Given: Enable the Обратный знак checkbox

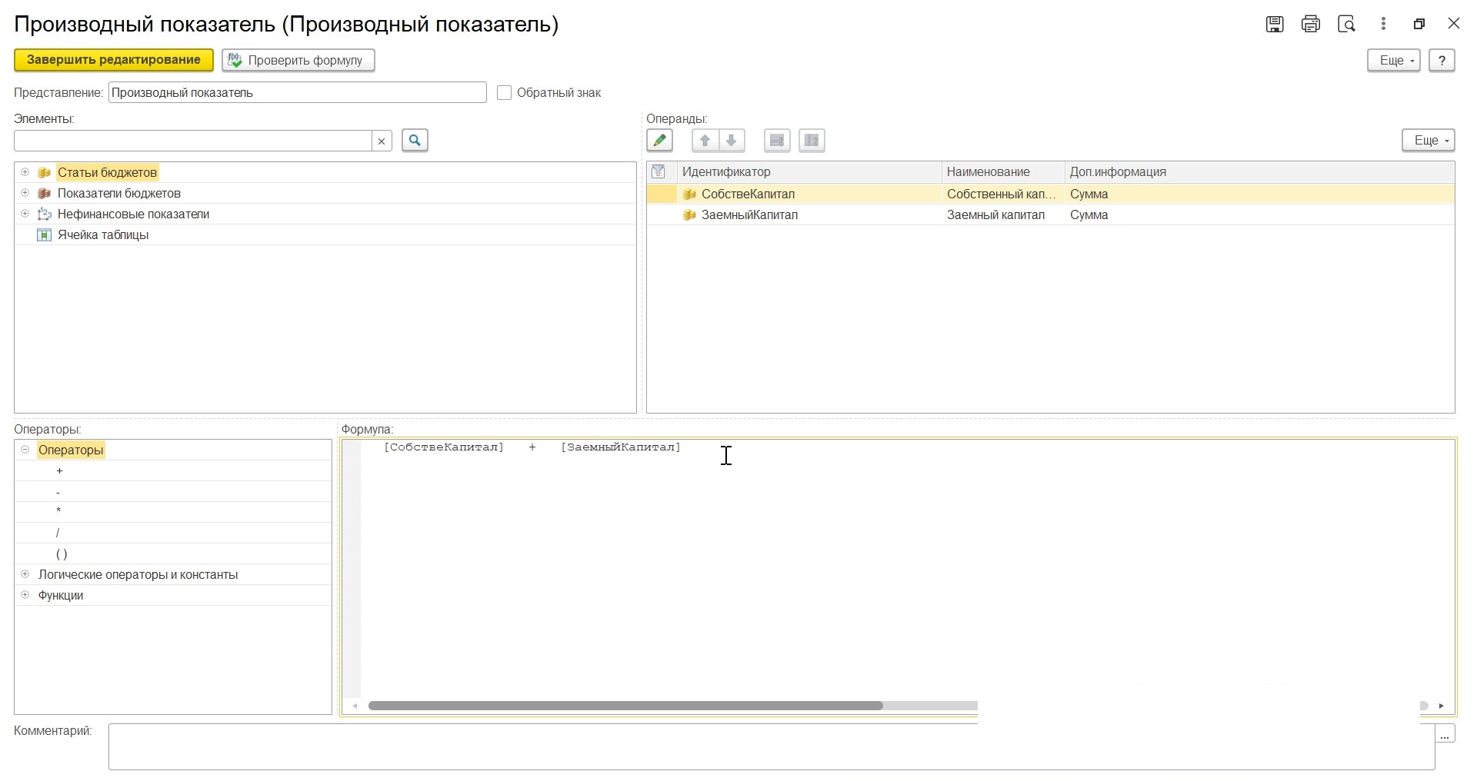Looking at the screenshot, I should pyautogui.click(x=505, y=93).
